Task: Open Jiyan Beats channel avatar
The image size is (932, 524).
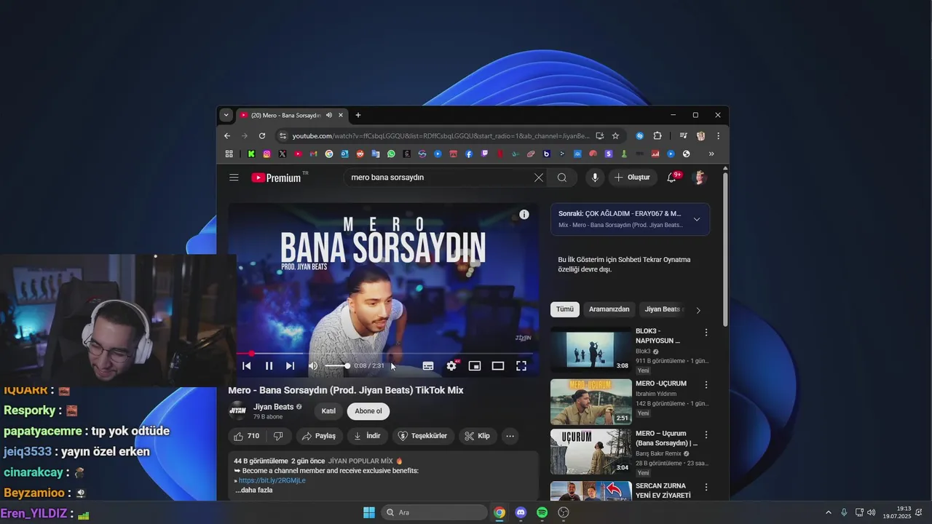Action: coord(238,411)
